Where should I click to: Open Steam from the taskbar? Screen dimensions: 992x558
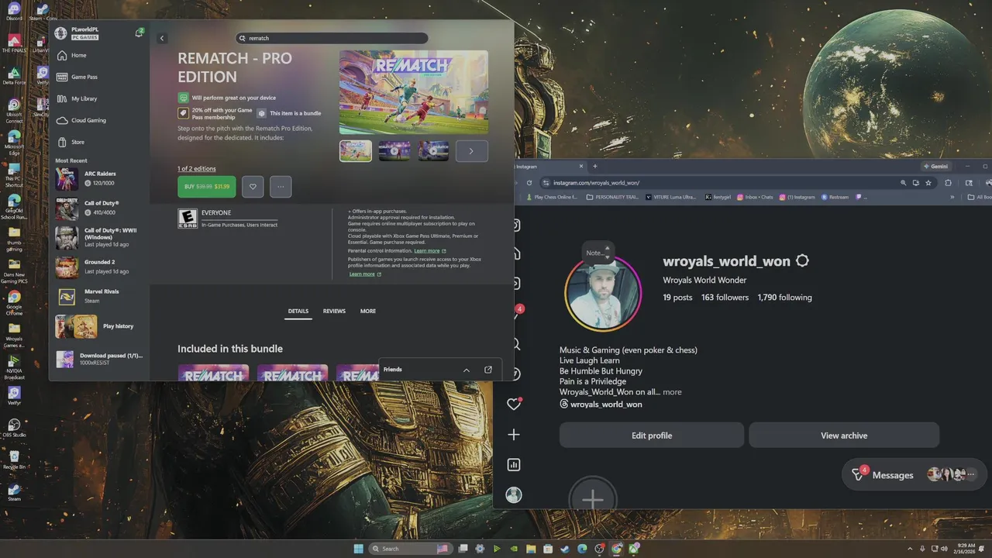click(x=564, y=549)
